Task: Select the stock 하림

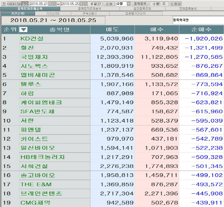Action: (x=27, y=93)
